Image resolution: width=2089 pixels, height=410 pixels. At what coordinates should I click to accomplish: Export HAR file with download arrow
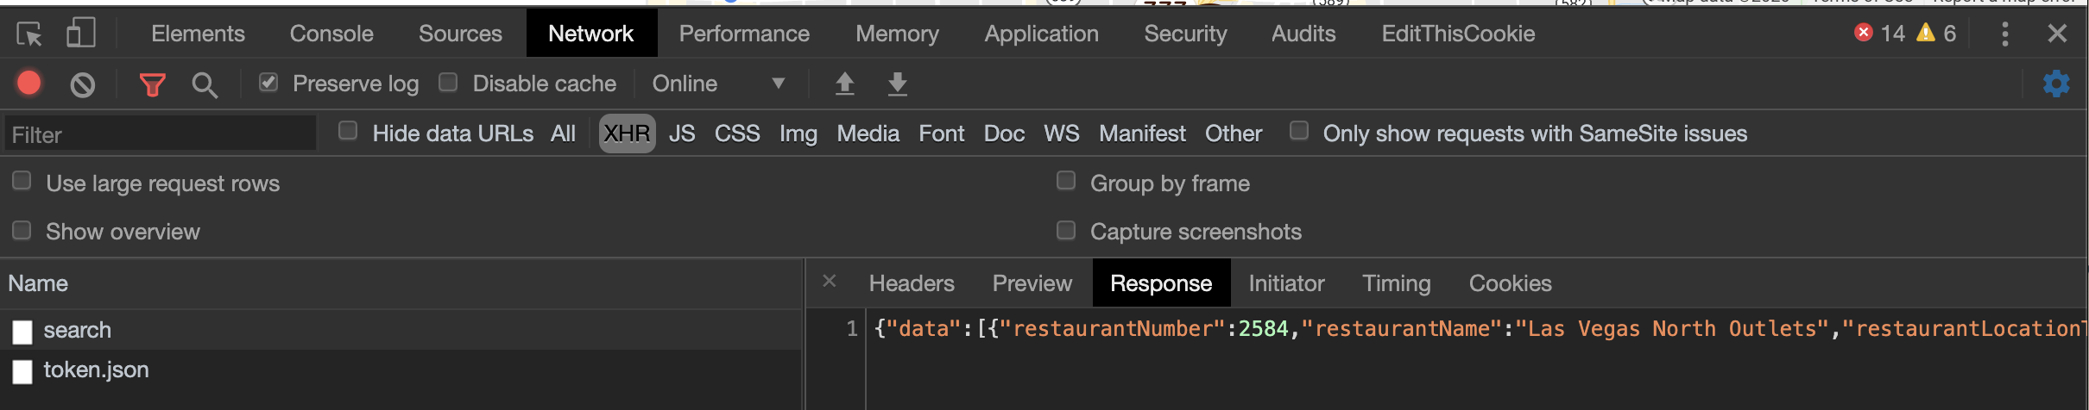click(x=898, y=84)
